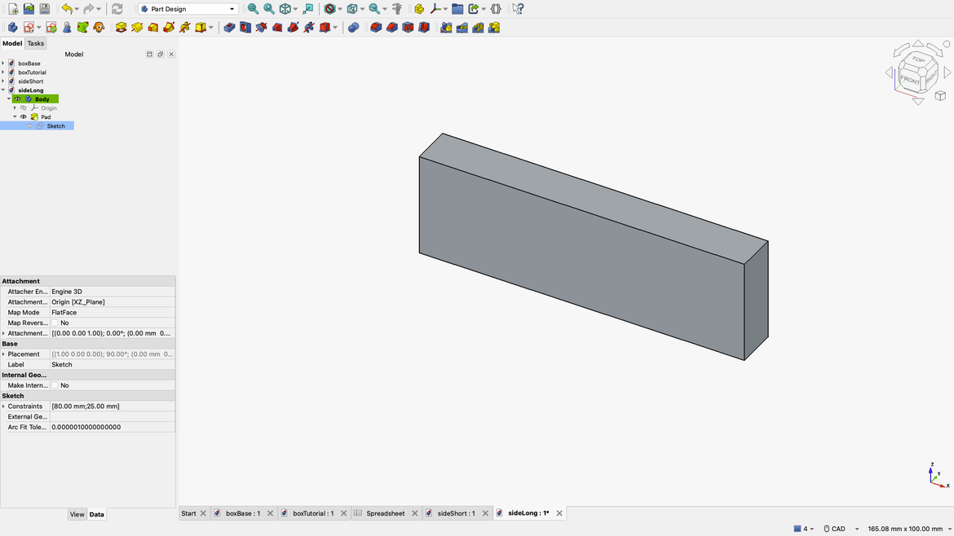
Task: Activate the Pad tool in the toolbar
Action: tap(119, 27)
